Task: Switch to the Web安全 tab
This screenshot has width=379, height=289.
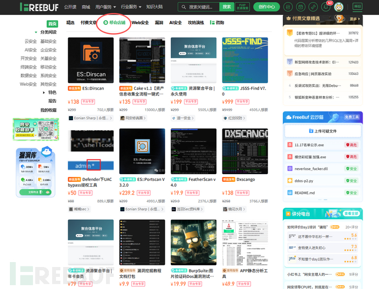Action: (140, 23)
